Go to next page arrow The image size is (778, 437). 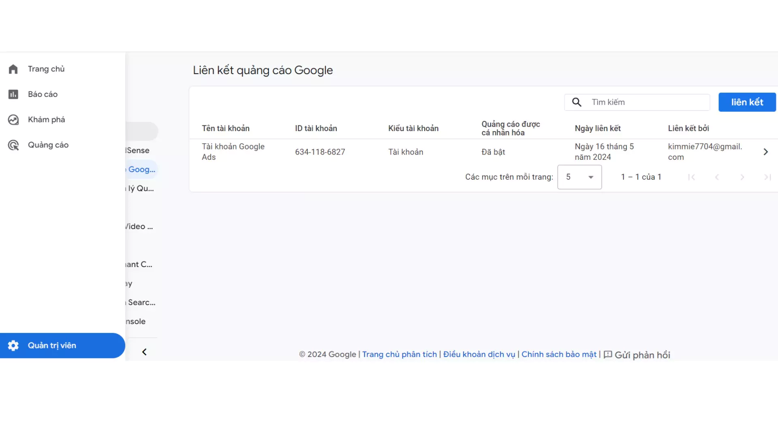point(742,177)
